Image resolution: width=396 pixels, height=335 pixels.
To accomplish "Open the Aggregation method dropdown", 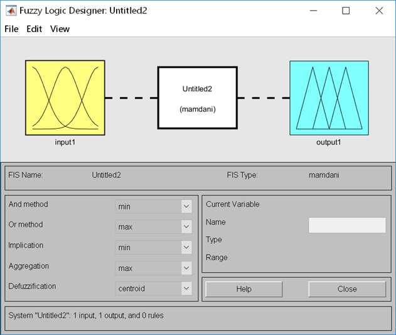I will pos(154,268).
